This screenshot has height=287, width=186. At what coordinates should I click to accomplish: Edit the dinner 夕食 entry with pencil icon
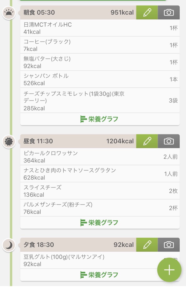[147, 245]
